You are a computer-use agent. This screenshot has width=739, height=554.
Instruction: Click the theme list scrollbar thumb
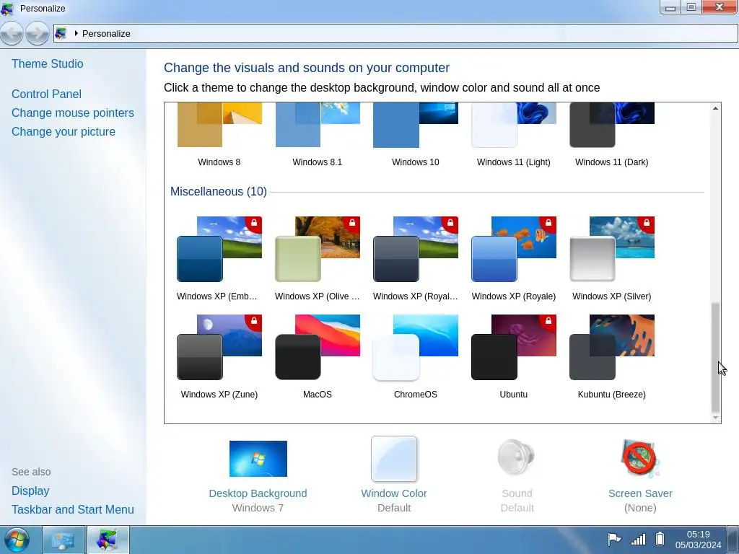(x=715, y=357)
